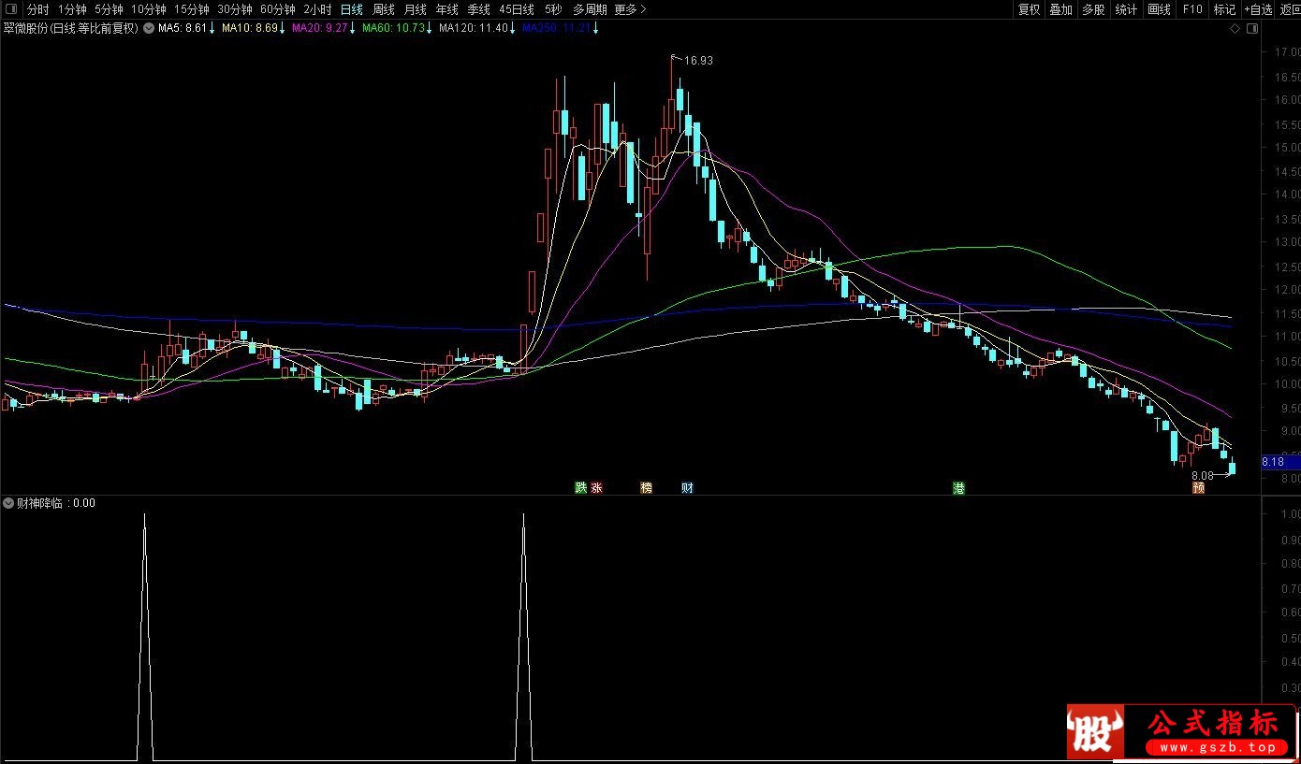This screenshot has width=1301, height=764.
Task: Expand the 财神降临 indicator dropdown
Action: pyautogui.click(x=8, y=502)
